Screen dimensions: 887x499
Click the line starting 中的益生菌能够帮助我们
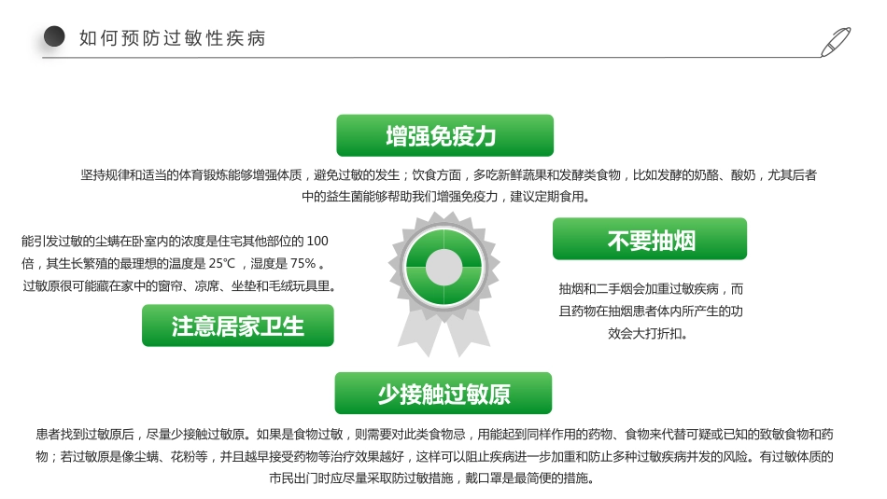[445, 197]
